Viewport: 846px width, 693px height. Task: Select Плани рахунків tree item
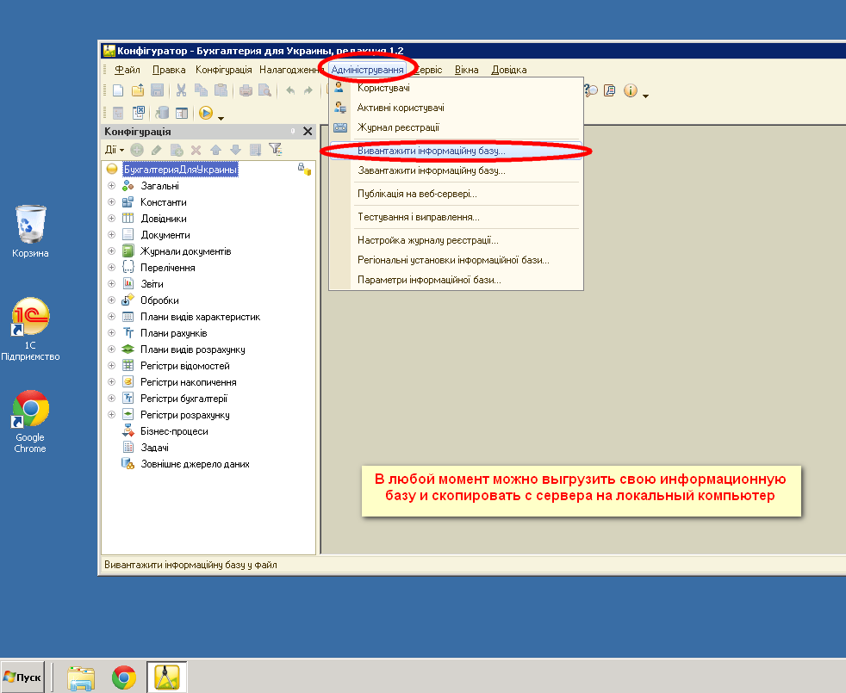(173, 333)
